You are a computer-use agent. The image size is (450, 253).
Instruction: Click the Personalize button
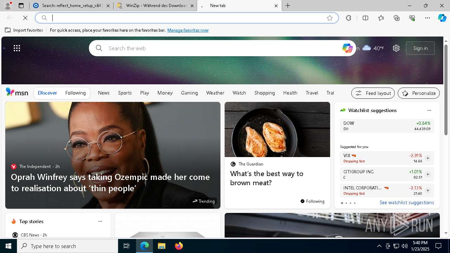pyautogui.click(x=419, y=93)
